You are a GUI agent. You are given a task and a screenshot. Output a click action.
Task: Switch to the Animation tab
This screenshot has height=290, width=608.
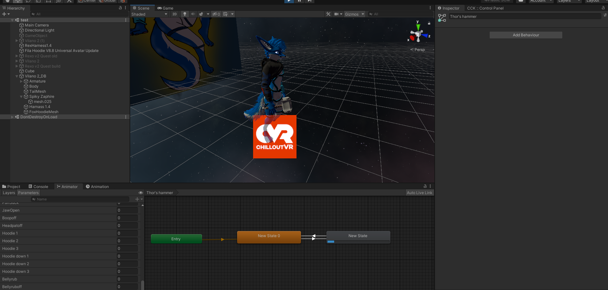tap(97, 186)
